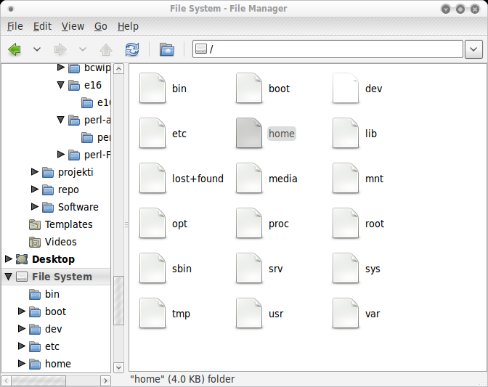
Task: Click the green Back arrow in toolbar
Action: [15, 49]
